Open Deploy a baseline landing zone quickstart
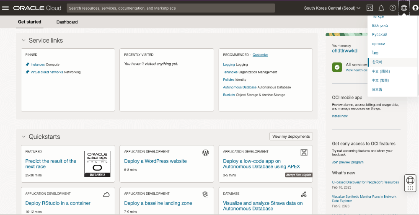This screenshot has height=215, width=419. [158, 203]
